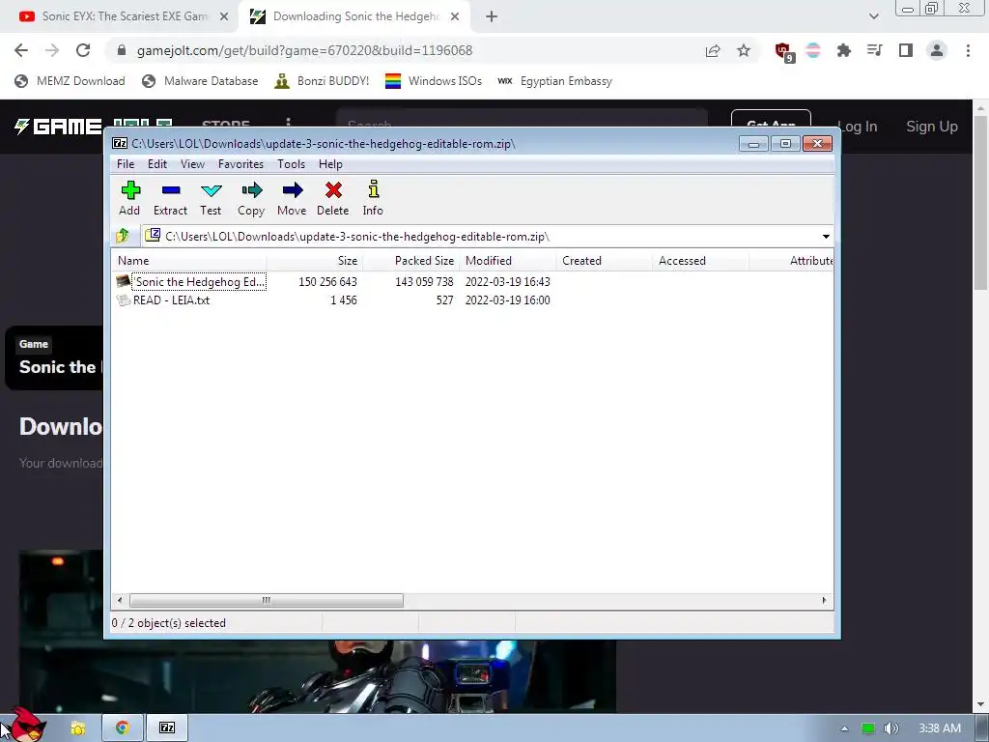Click Sign Up on Game Jolt
989x742 pixels.
click(x=932, y=127)
